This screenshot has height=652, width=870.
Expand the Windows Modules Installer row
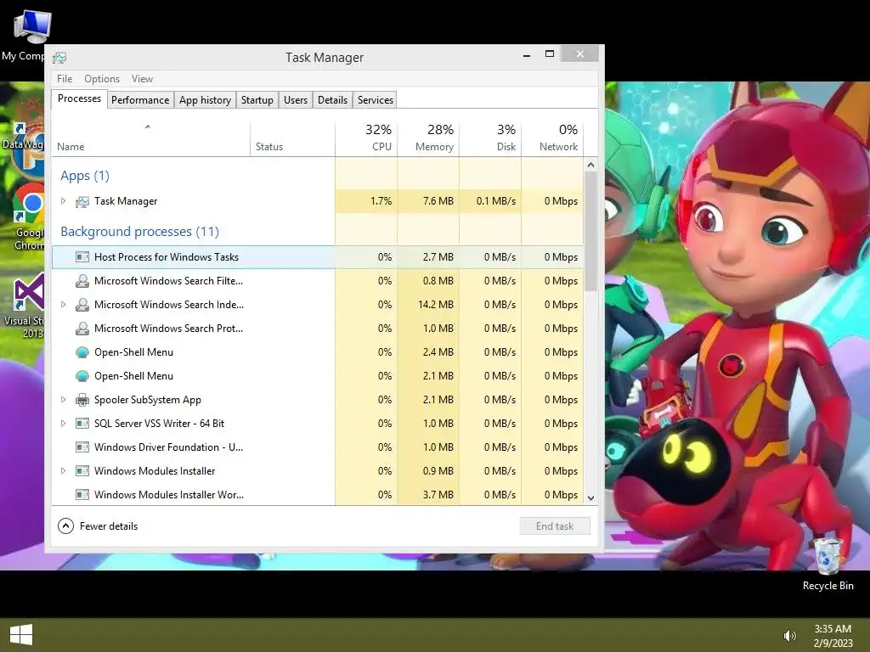click(63, 471)
